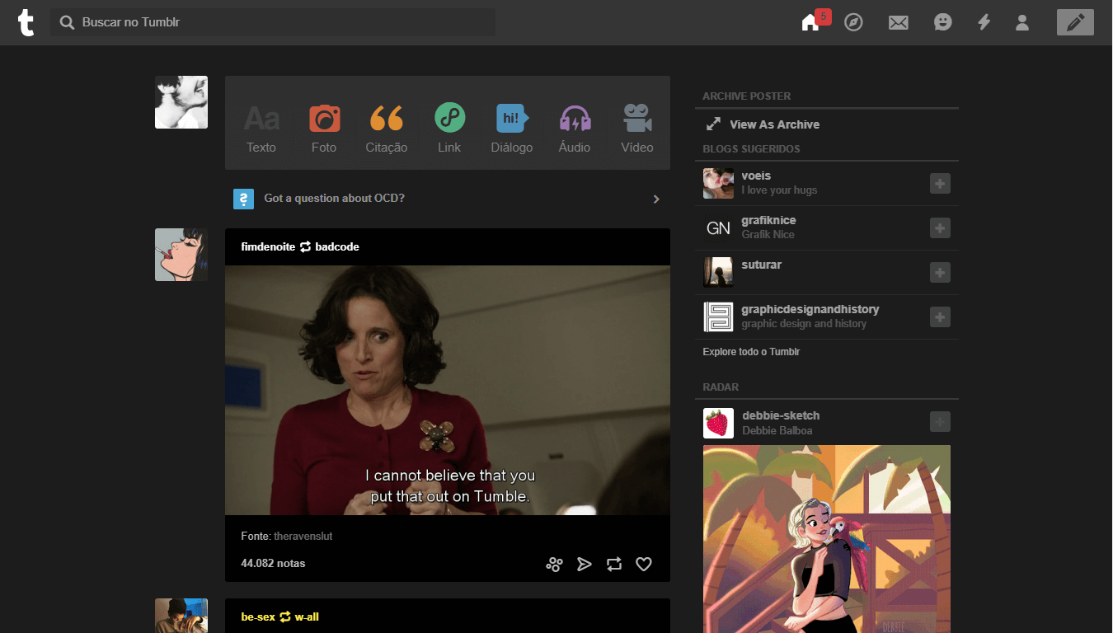Click Explore todo o Tumblr
The width and height of the screenshot is (1113, 633).
click(x=751, y=352)
